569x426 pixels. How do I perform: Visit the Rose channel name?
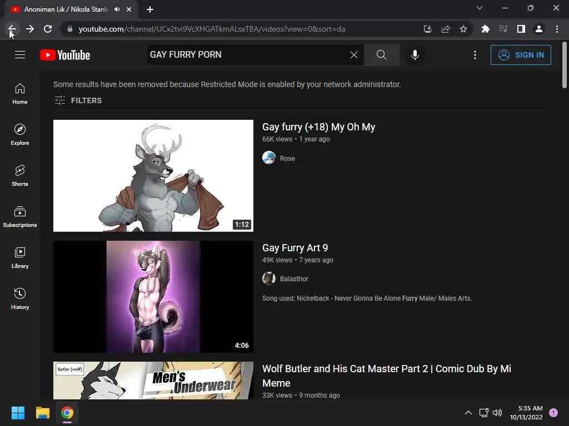(287, 158)
